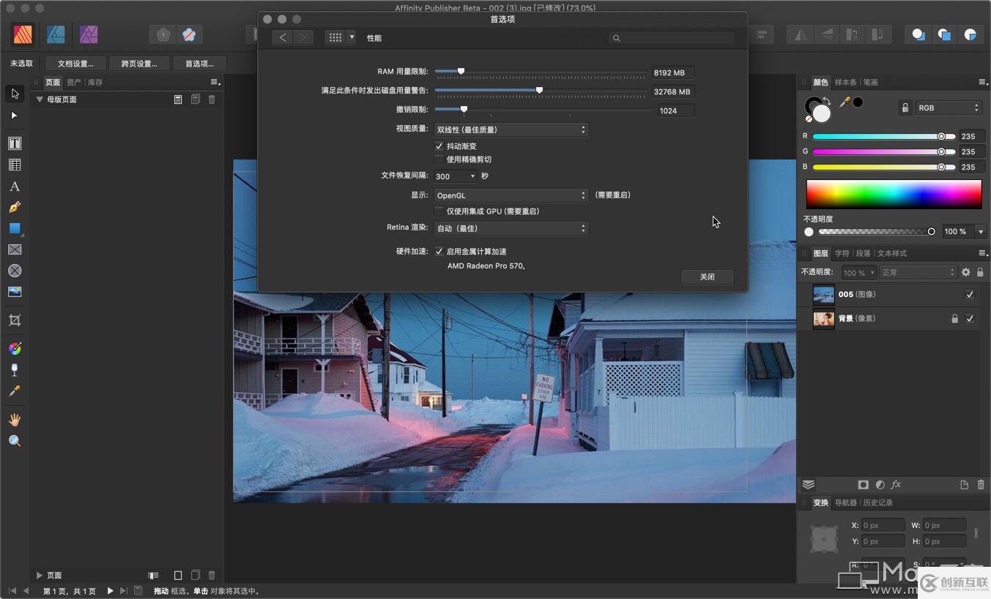Image resolution: width=991 pixels, height=599 pixels.
Task: Toggle the 启用金属计算加速 checkbox
Action: [439, 252]
